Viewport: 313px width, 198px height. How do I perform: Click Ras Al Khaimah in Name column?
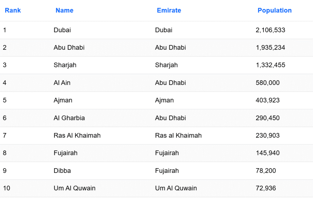(x=77, y=135)
